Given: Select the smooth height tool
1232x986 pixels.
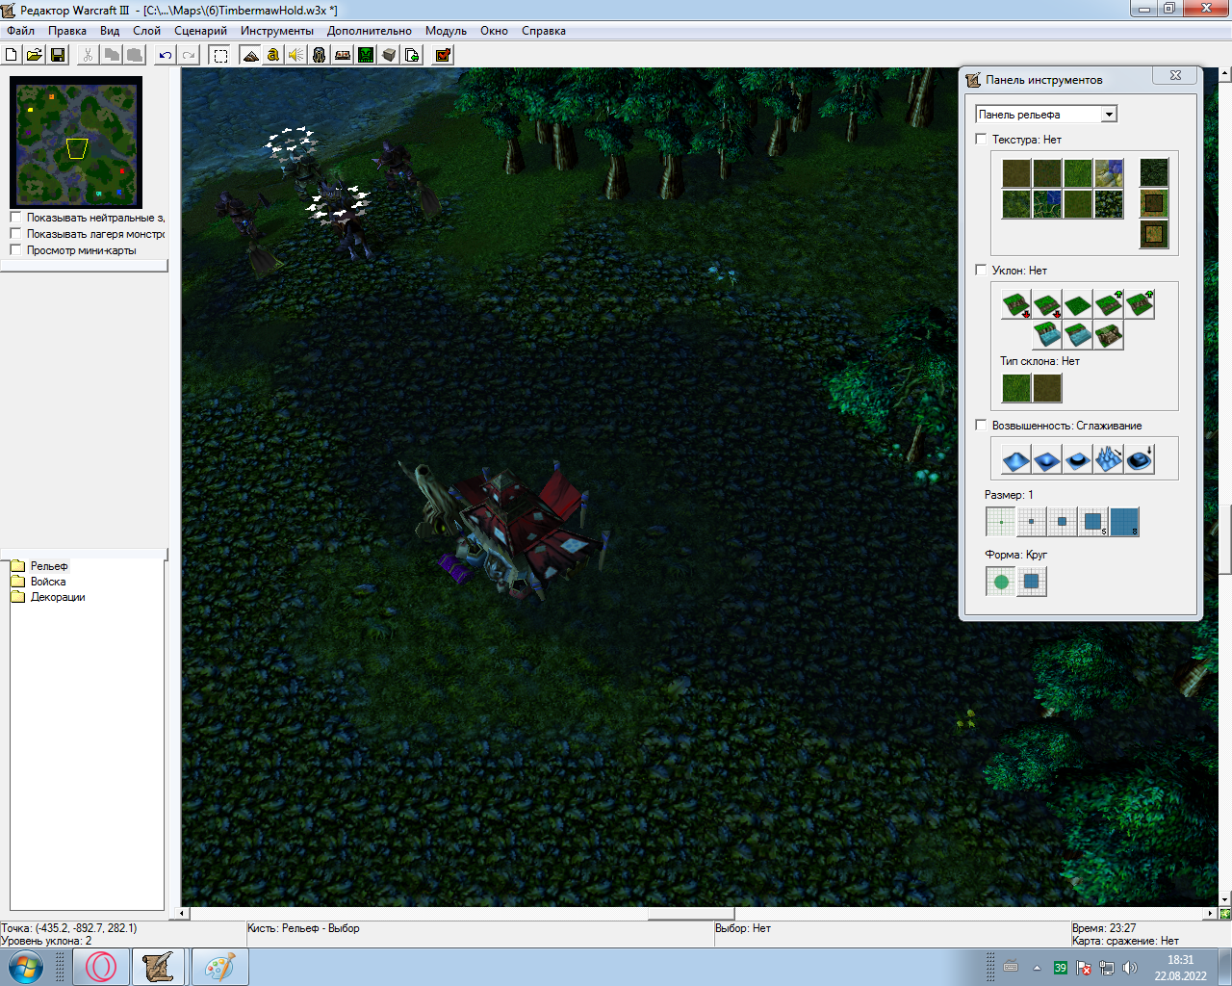Looking at the screenshot, I should [x=1140, y=459].
